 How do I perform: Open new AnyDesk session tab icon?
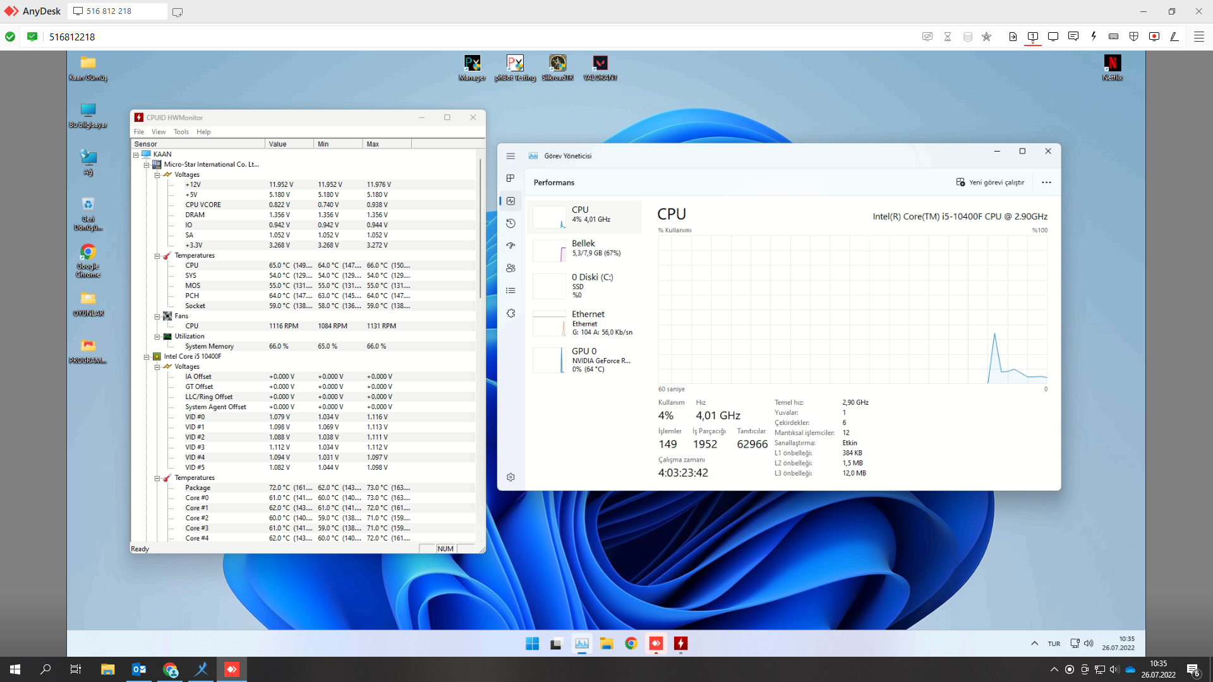(178, 12)
